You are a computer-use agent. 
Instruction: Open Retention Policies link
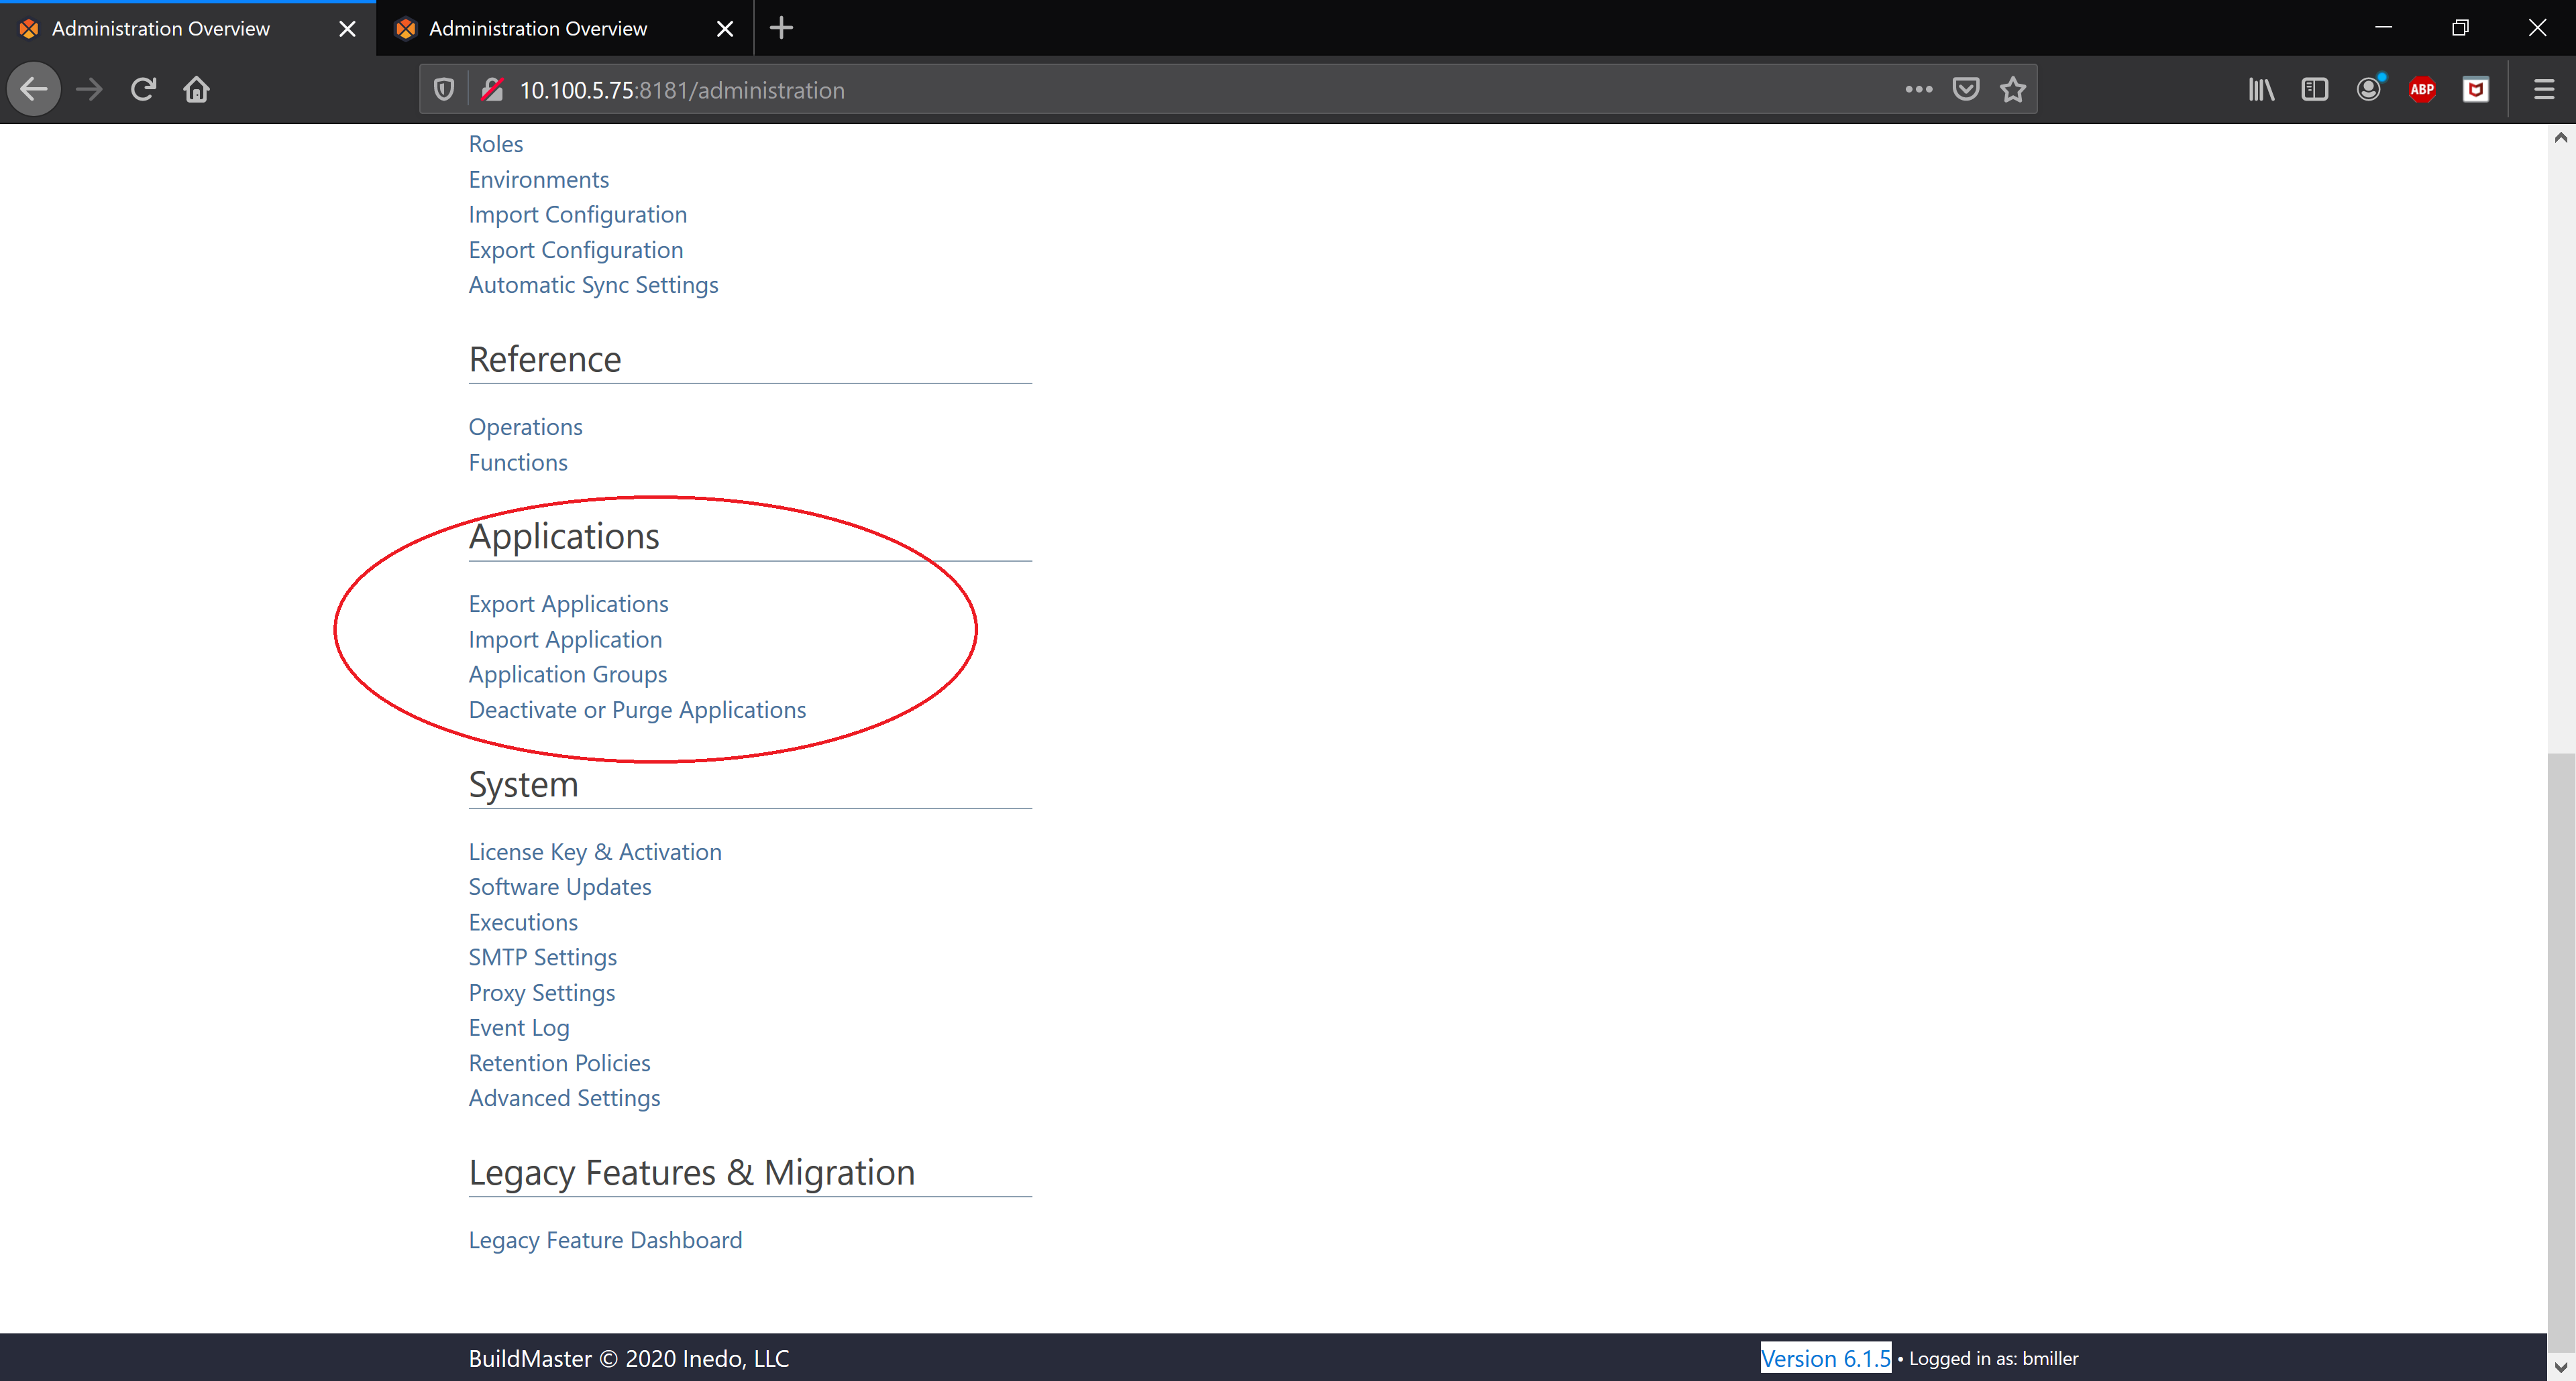(x=559, y=1063)
